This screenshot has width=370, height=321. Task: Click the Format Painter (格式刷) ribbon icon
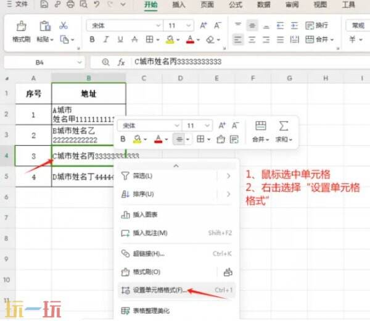tap(21, 26)
